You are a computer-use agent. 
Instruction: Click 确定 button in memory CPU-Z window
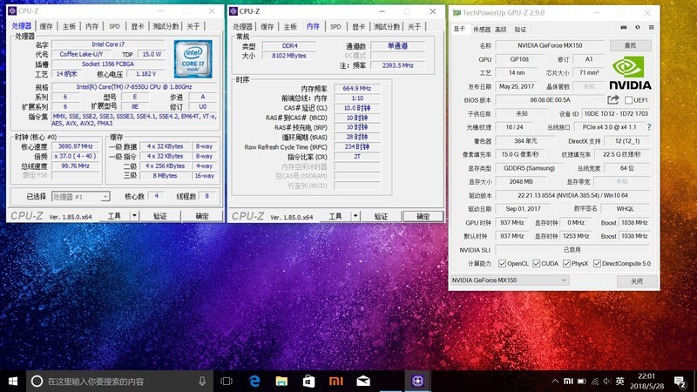tap(423, 216)
